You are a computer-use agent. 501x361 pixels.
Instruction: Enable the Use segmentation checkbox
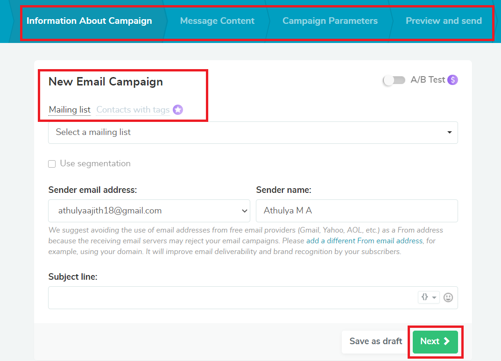tap(52, 164)
